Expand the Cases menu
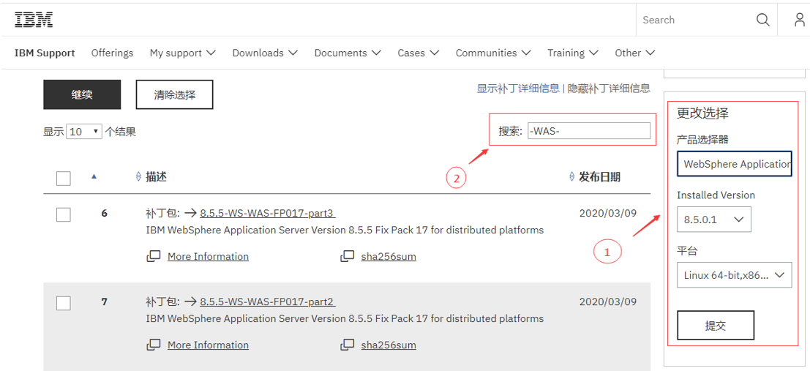The width and height of the screenshot is (810, 371). pos(419,53)
